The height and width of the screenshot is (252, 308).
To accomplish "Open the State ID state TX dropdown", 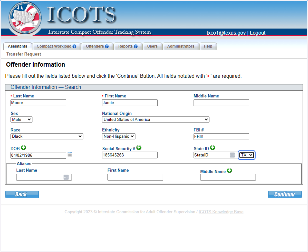I will pos(247,155).
